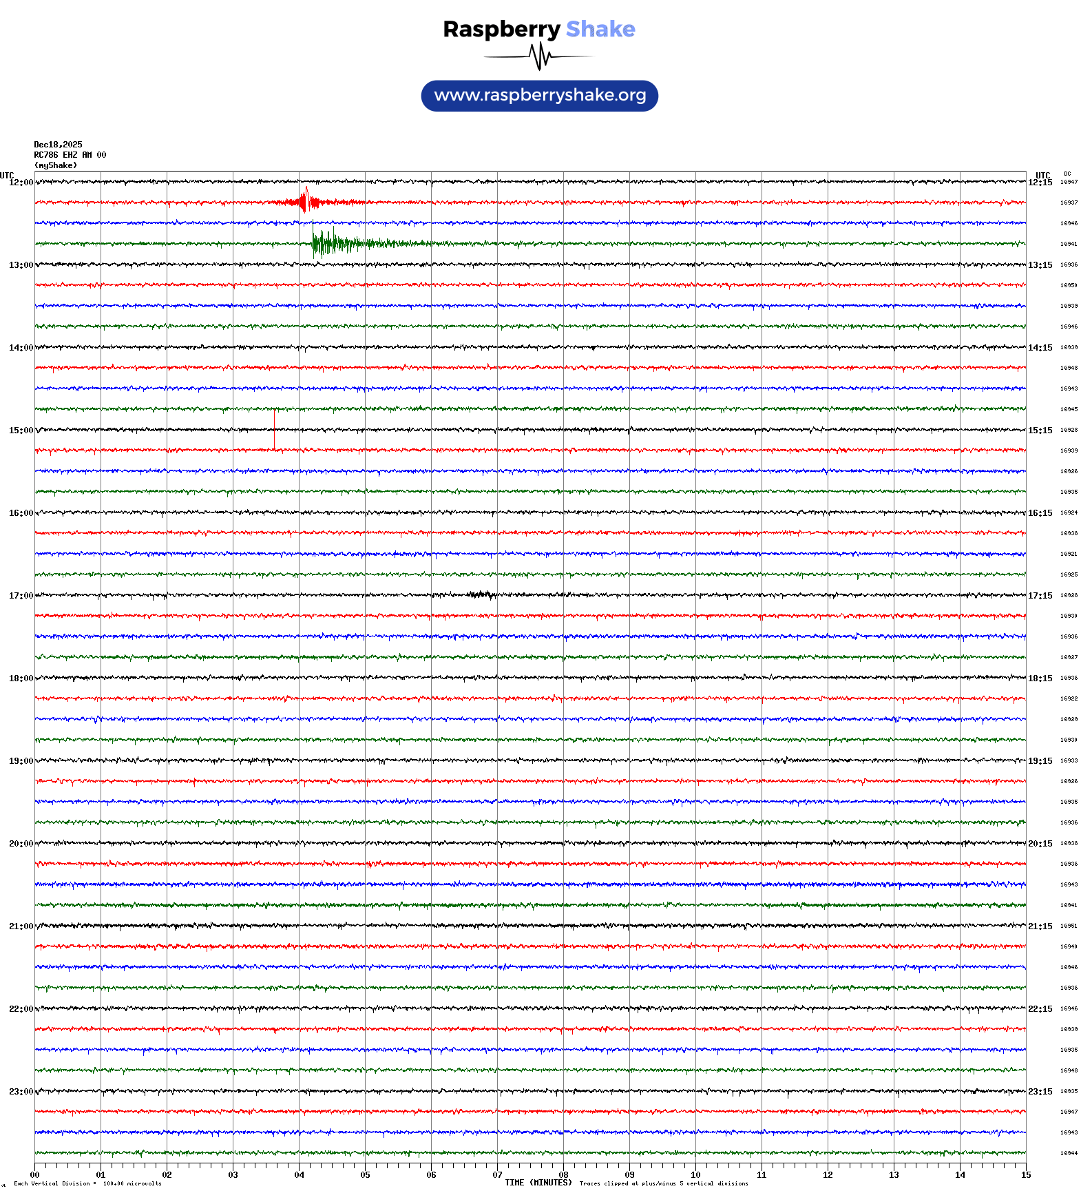This screenshot has width=1081, height=1193.
Task: Click the 17:00 time label on left
Action: [x=21, y=596]
